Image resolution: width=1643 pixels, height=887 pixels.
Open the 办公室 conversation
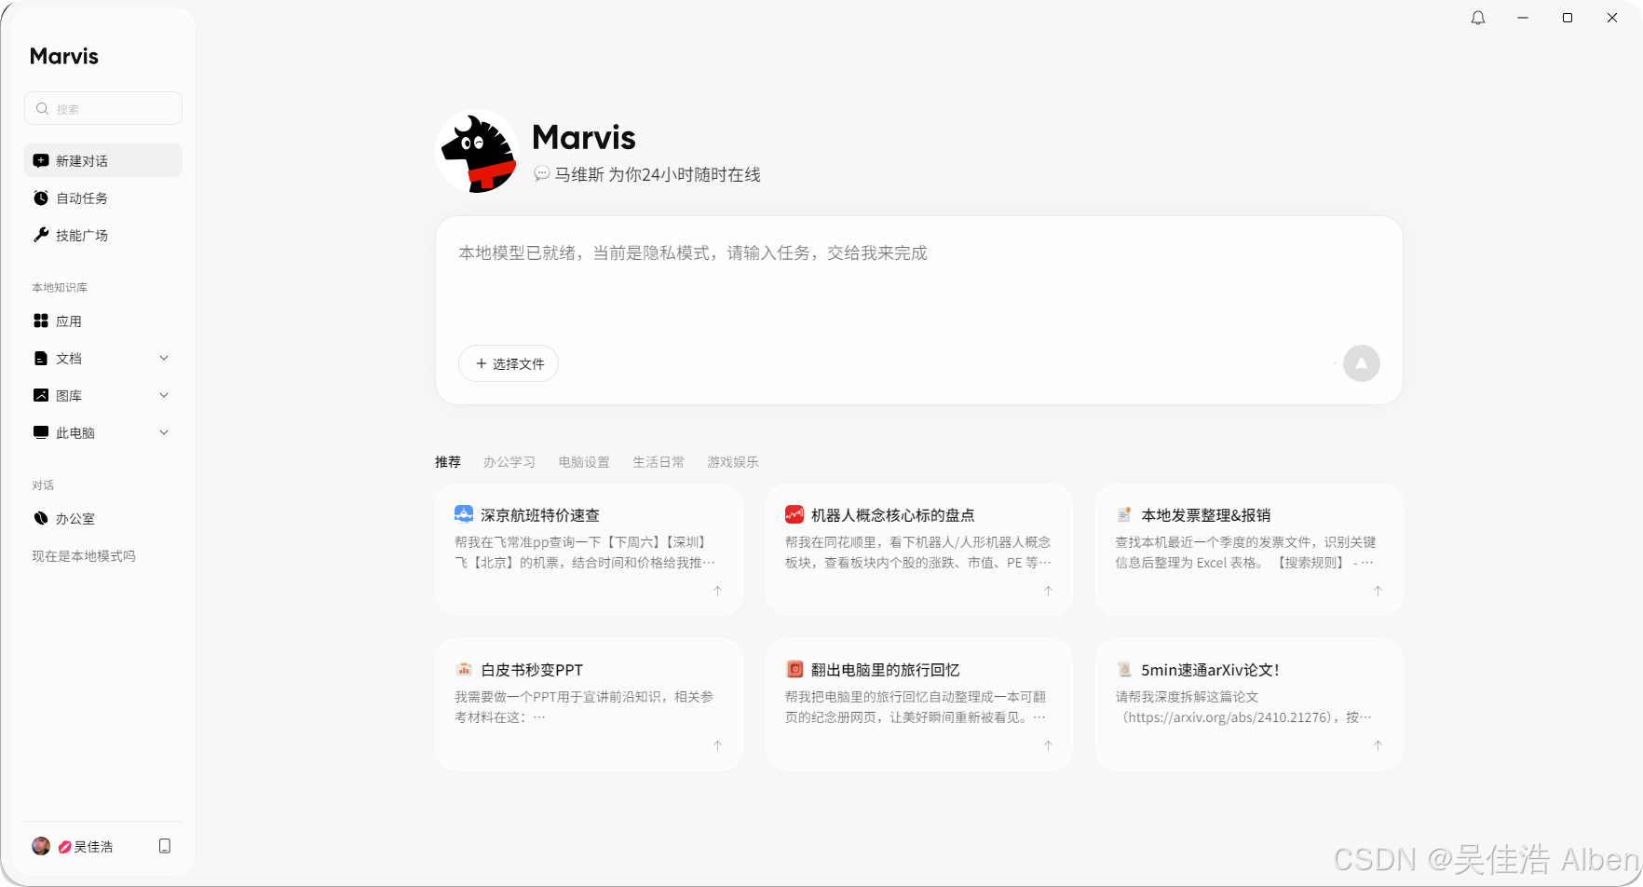pos(103,518)
